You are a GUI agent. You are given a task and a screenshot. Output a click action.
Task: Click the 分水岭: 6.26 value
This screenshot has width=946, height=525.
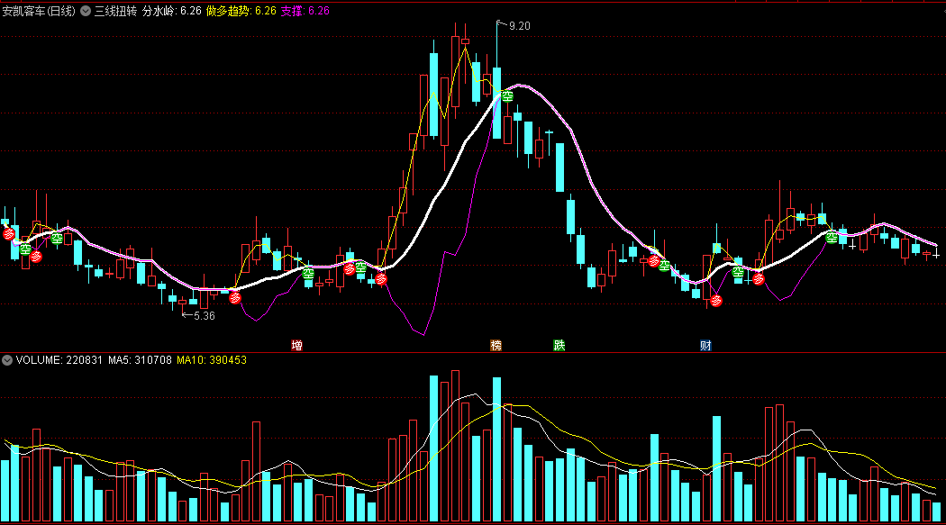tap(172, 11)
